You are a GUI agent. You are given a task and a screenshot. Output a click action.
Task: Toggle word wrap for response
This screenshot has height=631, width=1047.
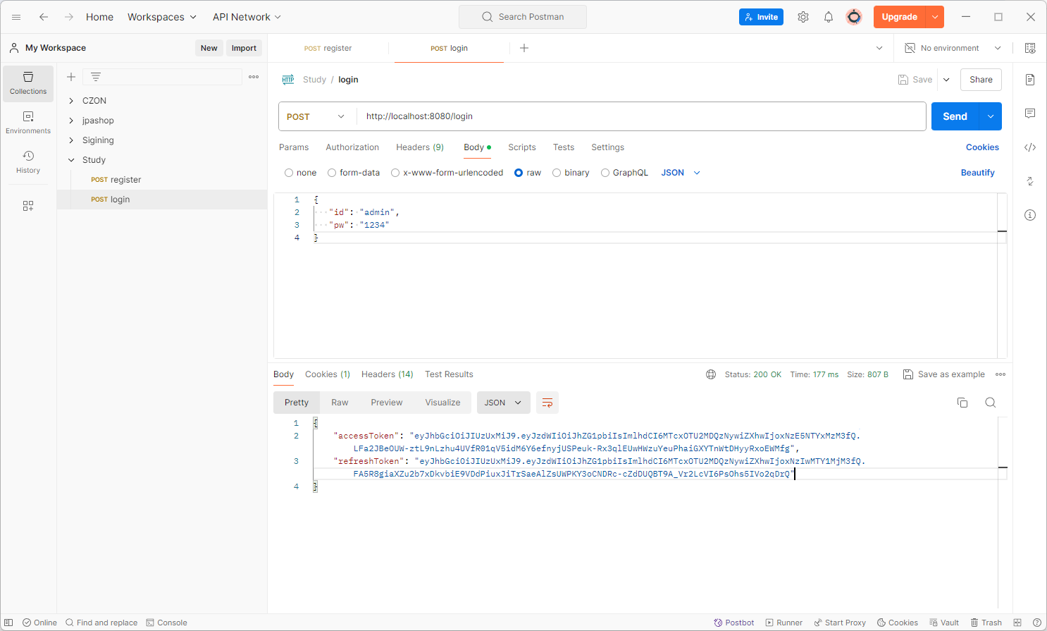pos(547,403)
